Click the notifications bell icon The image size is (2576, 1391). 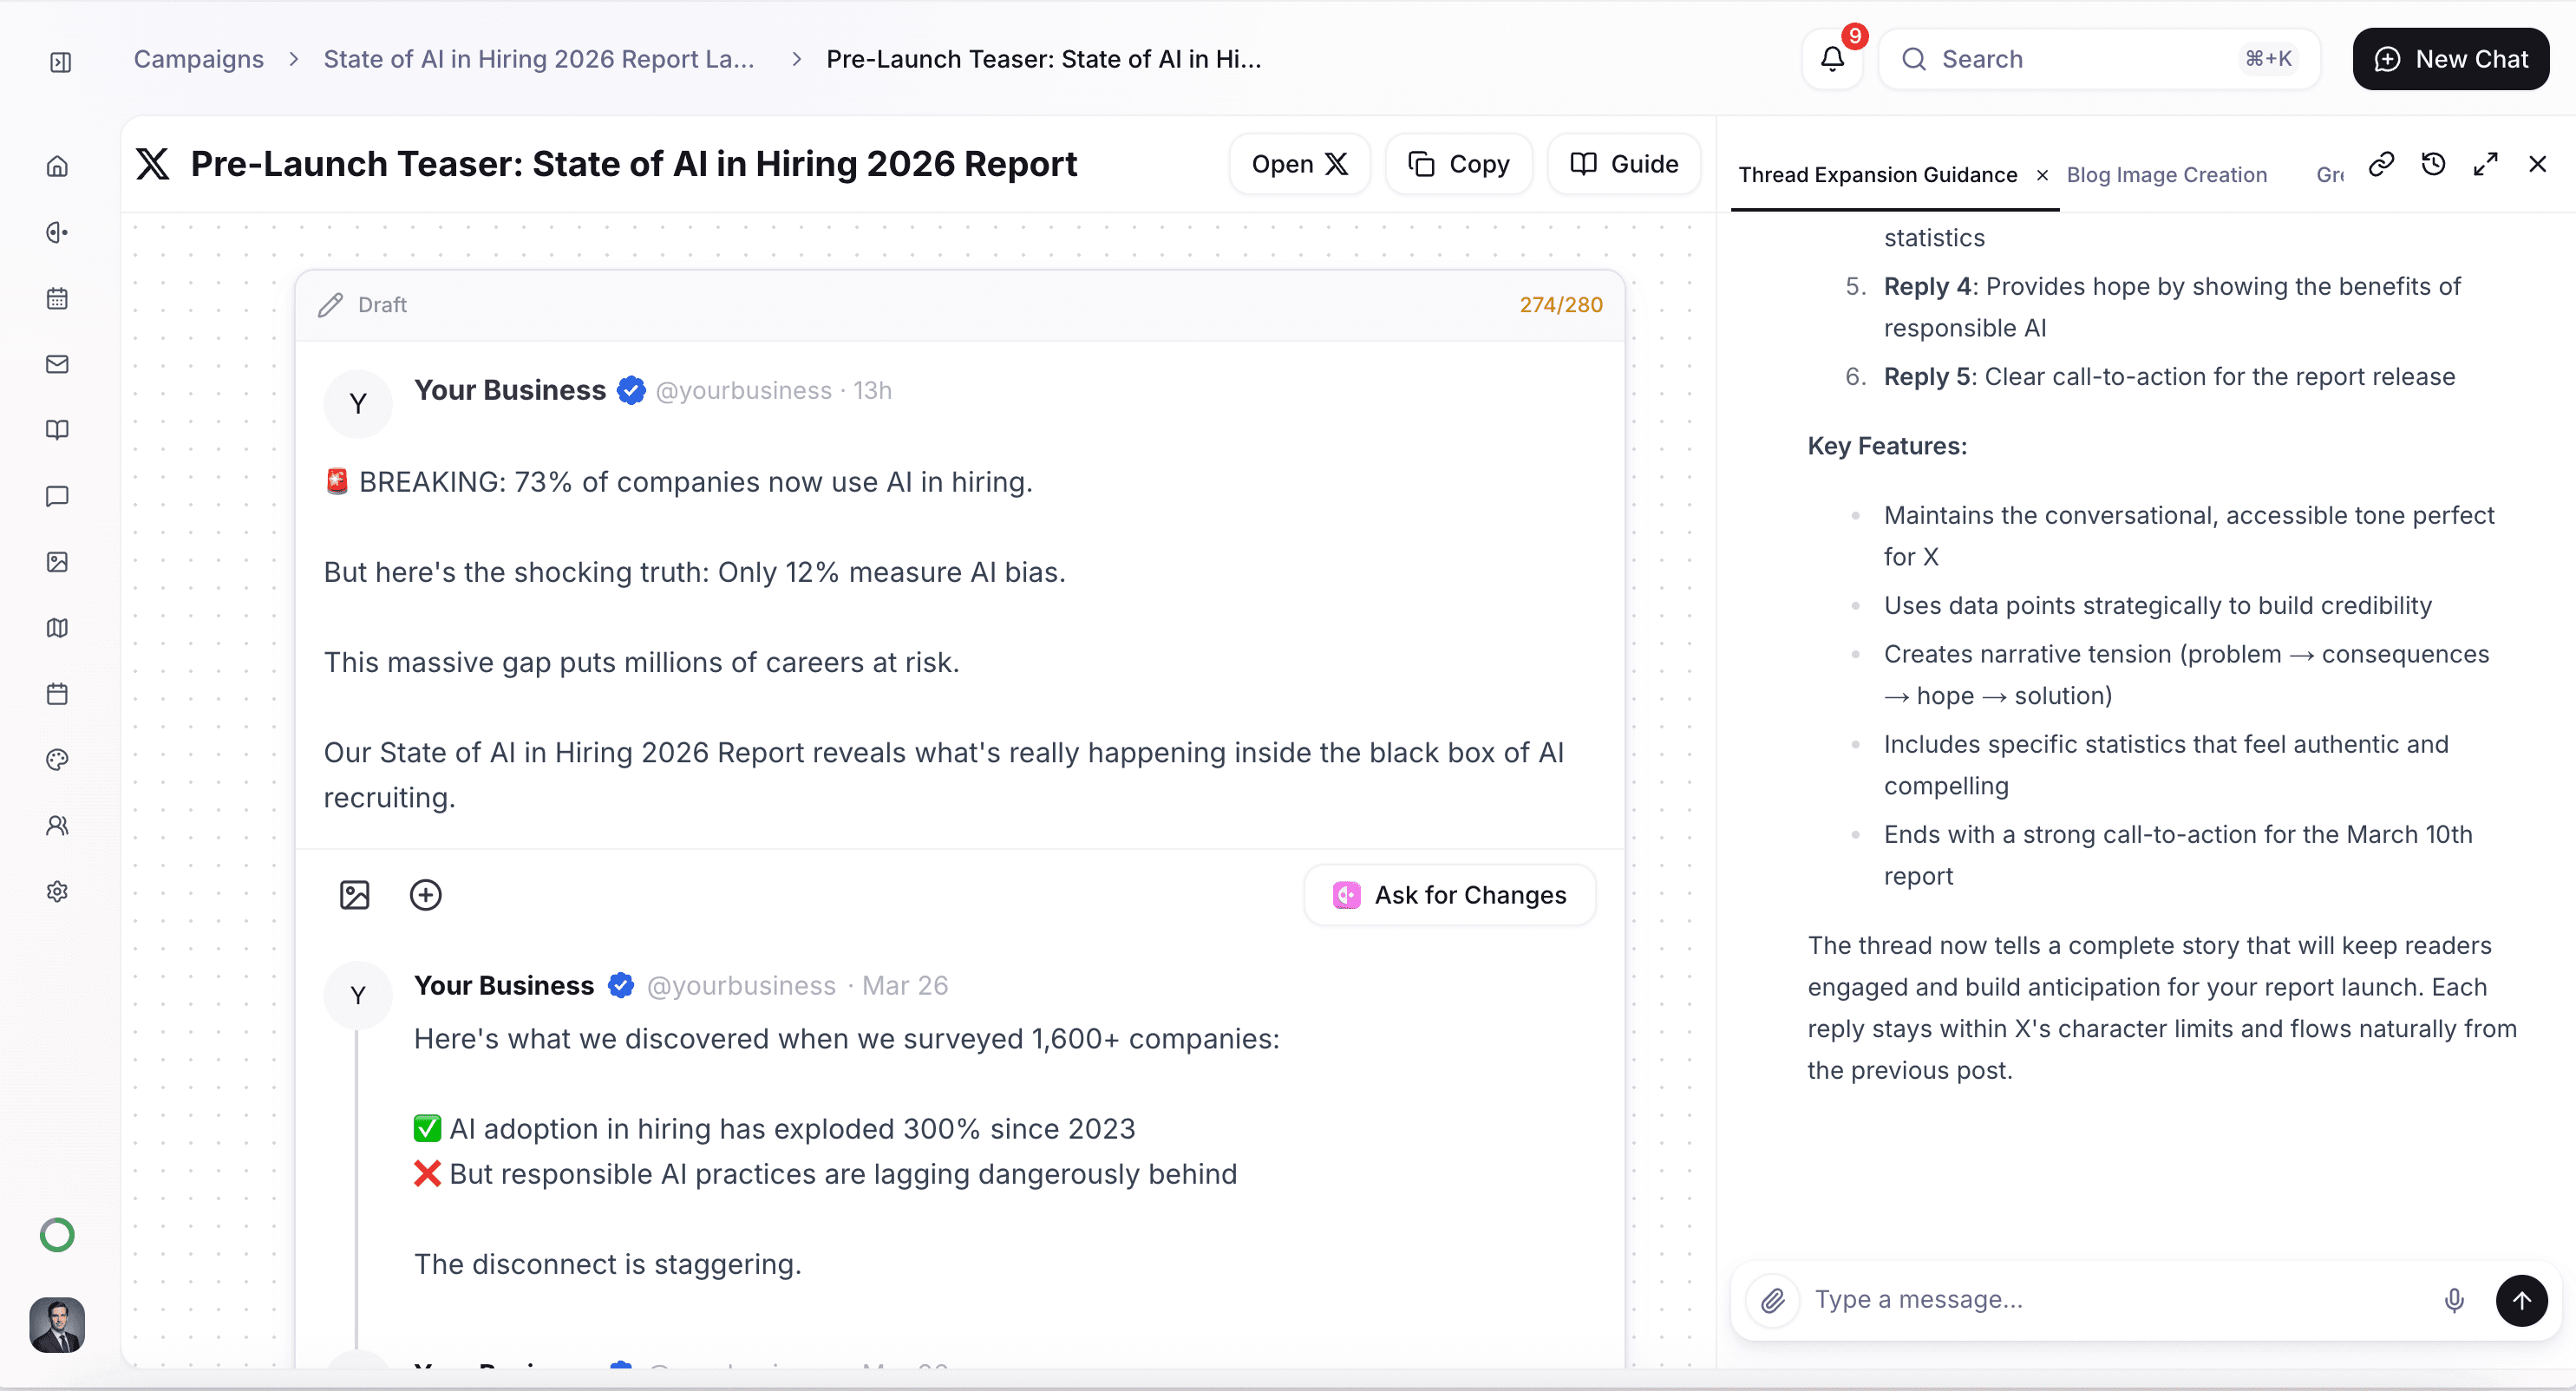(1832, 60)
